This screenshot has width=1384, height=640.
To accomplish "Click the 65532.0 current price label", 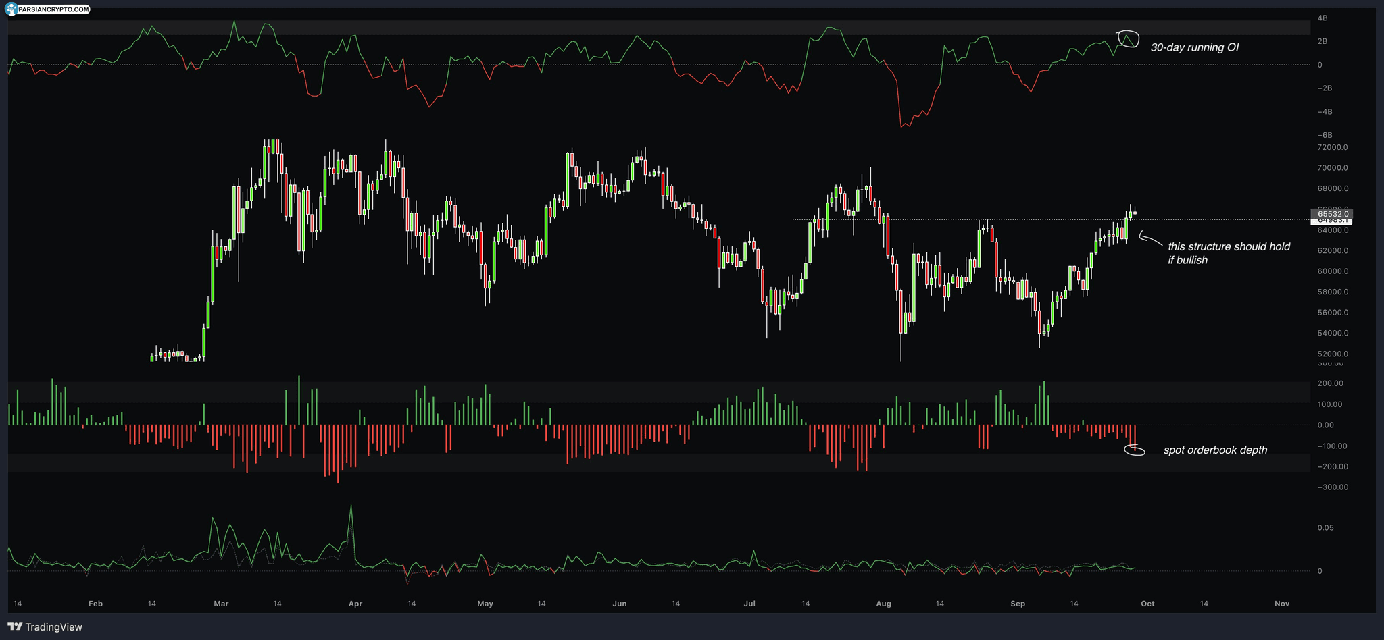I will [1332, 213].
